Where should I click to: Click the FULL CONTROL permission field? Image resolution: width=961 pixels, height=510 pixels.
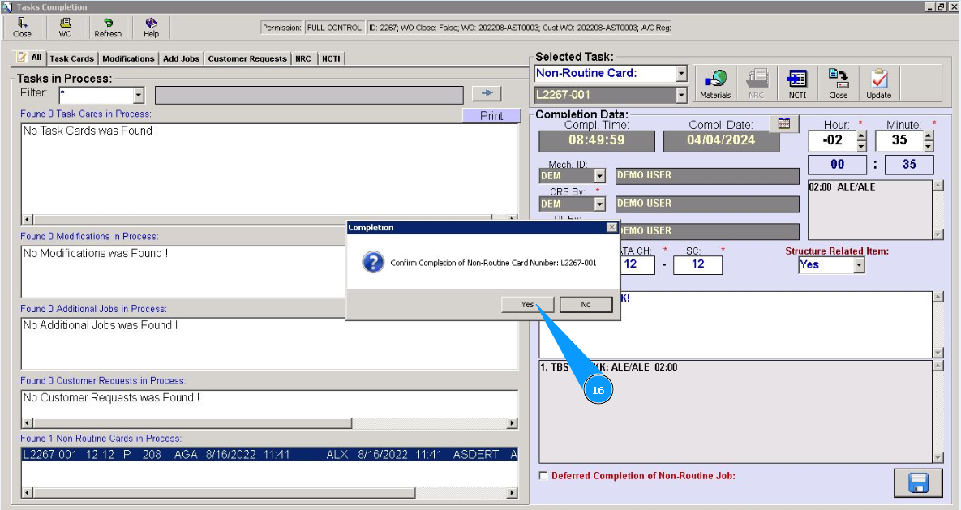tap(334, 28)
